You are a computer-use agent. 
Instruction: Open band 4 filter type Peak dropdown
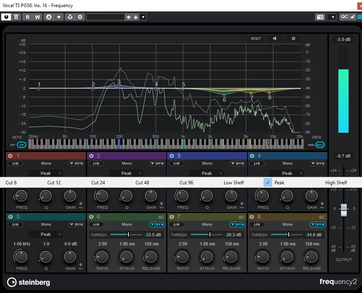[287, 173]
